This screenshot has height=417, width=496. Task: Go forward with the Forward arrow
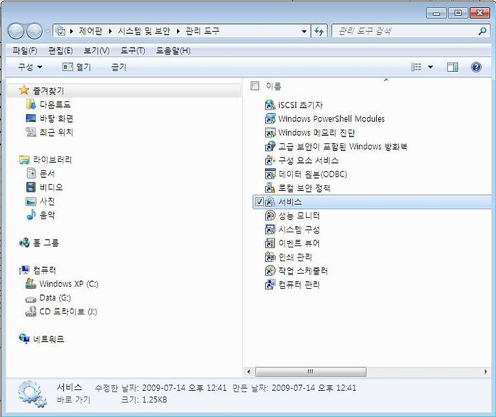click(x=34, y=31)
